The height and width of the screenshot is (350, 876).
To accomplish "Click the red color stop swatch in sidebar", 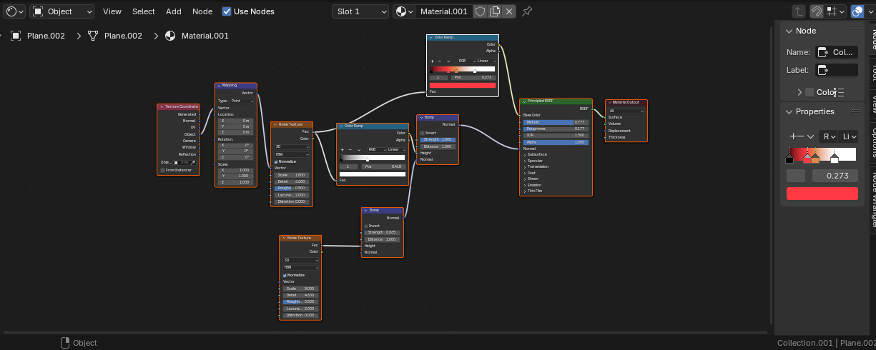I will (822, 194).
